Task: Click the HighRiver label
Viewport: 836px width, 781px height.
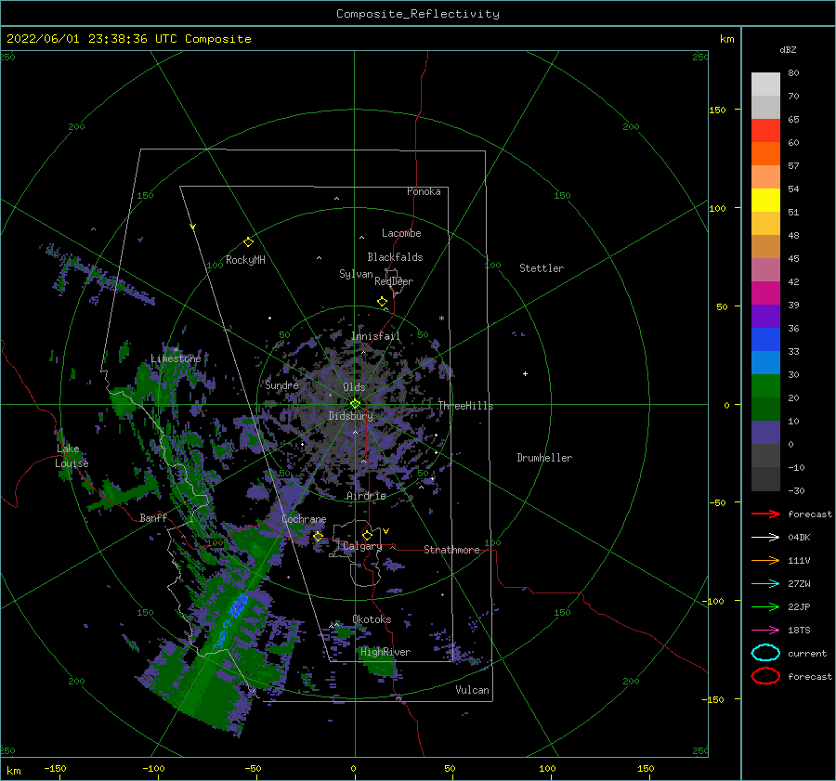Action: click(385, 652)
